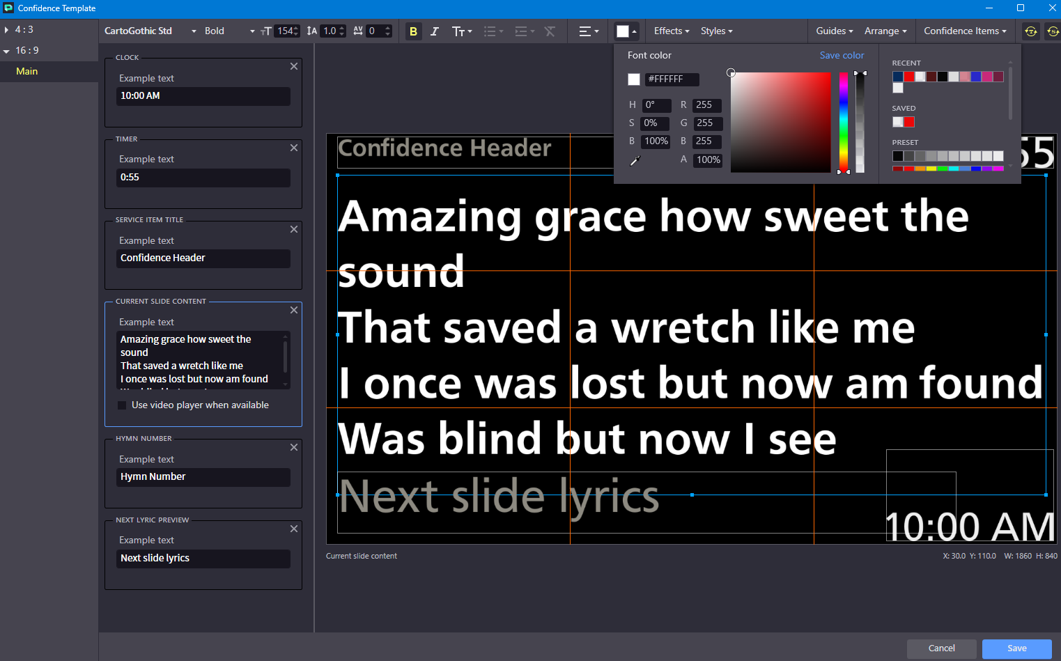Image resolution: width=1061 pixels, height=661 pixels.
Task: Click the Save color link
Action: 842,56
